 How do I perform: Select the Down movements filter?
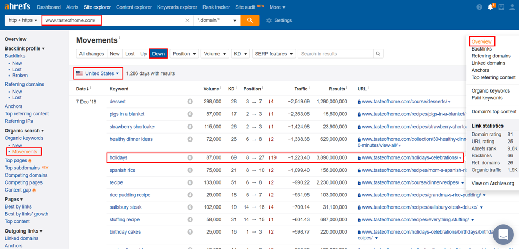[158, 54]
